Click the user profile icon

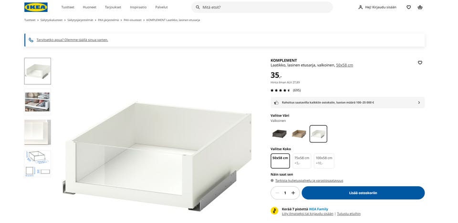click(x=361, y=7)
